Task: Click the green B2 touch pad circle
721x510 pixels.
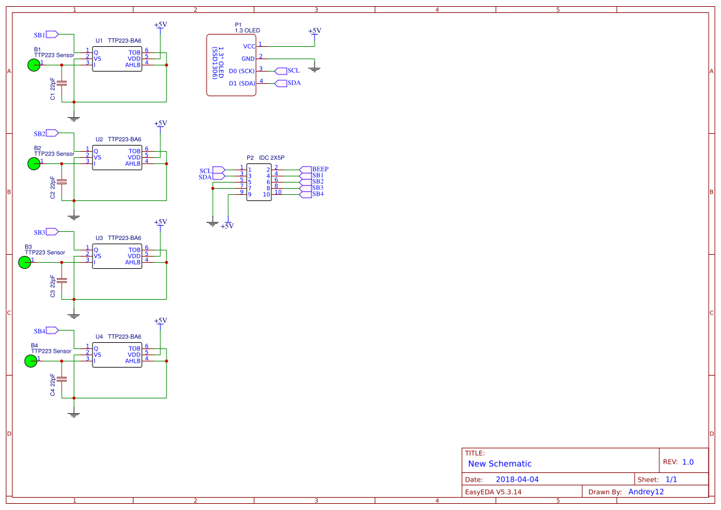Action: coord(34,163)
